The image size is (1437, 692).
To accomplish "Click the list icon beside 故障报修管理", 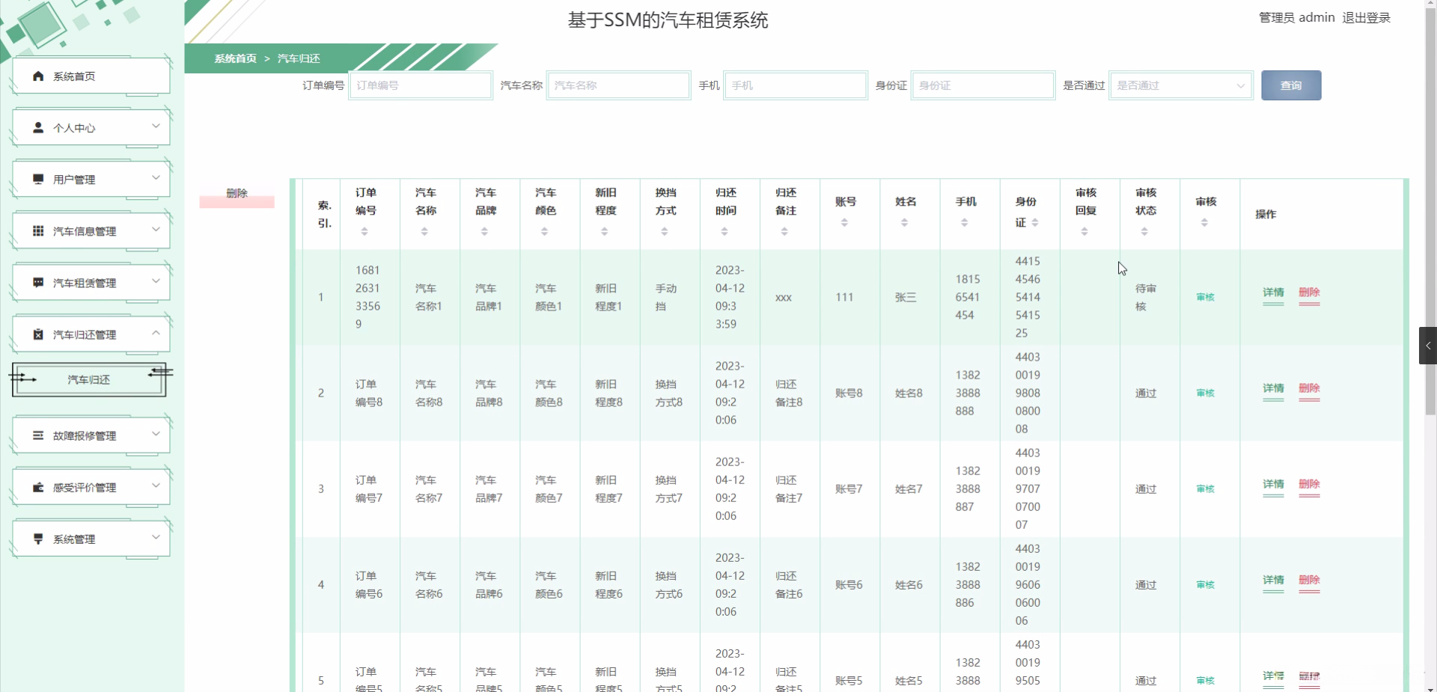I will click(x=38, y=435).
